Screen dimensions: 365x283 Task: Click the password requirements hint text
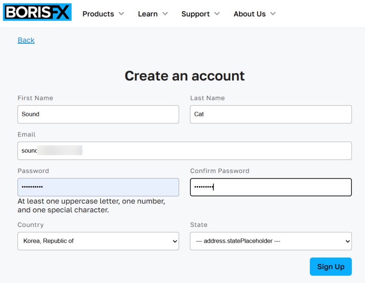click(x=91, y=205)
